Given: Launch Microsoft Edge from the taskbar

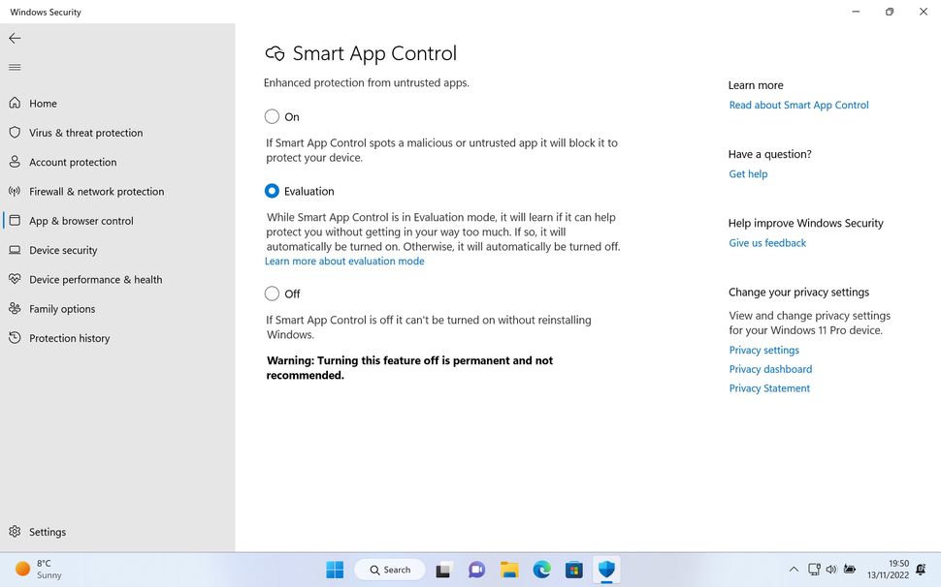Looking at the screenshot, I should coord(541,570).
